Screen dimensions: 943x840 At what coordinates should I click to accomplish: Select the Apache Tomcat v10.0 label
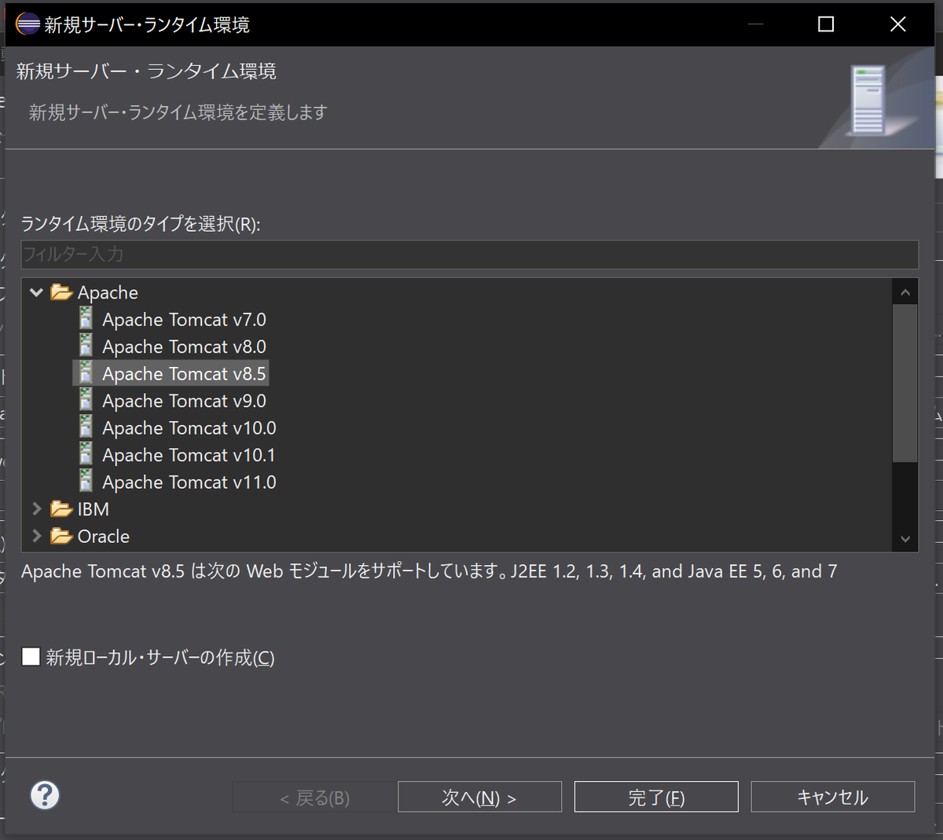coord(189,428)
